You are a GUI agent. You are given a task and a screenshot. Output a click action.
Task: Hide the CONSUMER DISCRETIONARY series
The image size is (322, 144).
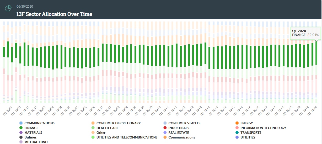pyautogui.click(x=118, y=123)
